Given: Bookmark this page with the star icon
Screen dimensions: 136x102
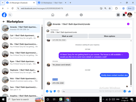Looking at the screenshot, I should (x=110, y=8).
